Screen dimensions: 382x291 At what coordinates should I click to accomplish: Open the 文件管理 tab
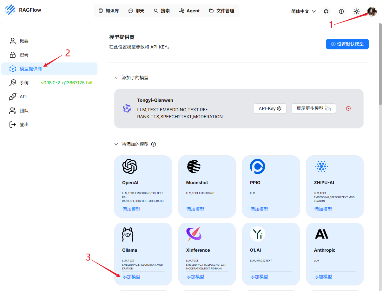coord(221,11)
